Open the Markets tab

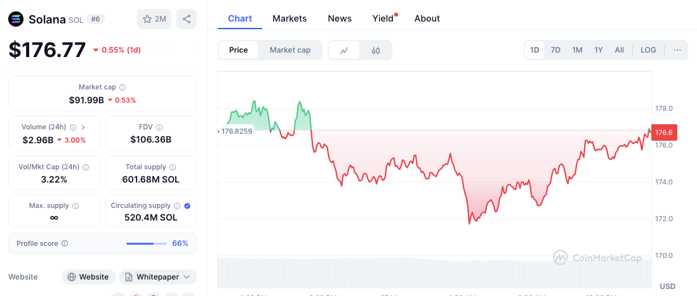[289, 18]
